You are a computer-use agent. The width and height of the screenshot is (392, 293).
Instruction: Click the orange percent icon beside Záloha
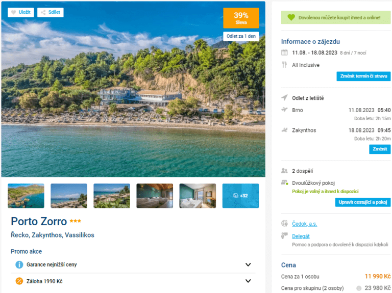(x=19, y=281)
